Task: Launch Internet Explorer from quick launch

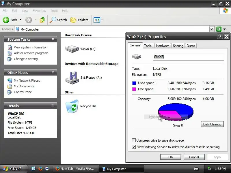Action: click(x=33, y=169)
